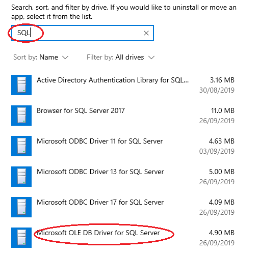Click the 3.16 MB size value
The height and width of the screenshot is (255, 259).
coord(222,80)
